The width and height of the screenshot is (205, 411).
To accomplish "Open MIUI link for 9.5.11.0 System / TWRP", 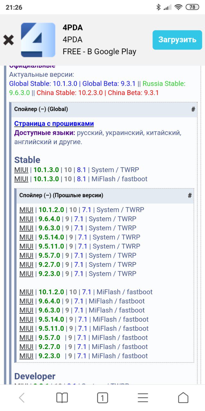I will coord(26,246).
